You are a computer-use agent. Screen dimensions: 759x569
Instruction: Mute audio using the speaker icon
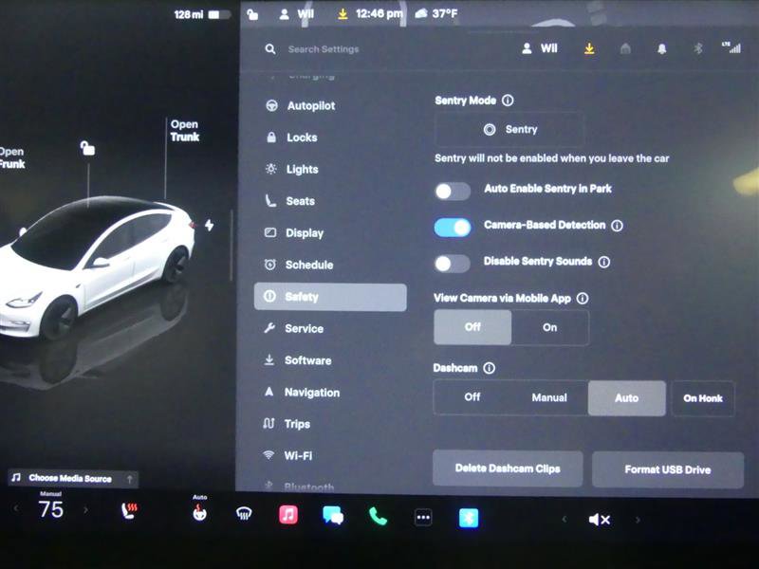pos(600,519)
